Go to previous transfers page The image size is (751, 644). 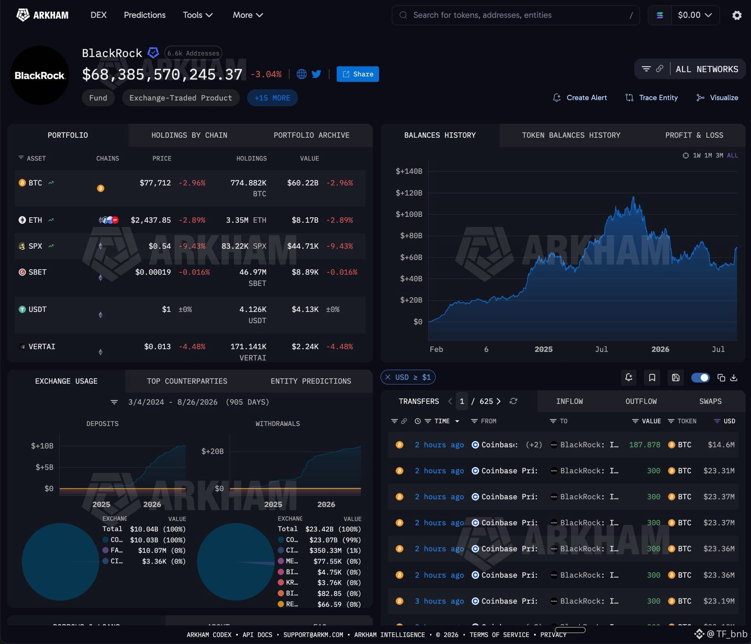point(450,401)
